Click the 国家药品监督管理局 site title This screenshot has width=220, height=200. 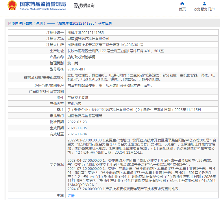[x=43, y=4]
